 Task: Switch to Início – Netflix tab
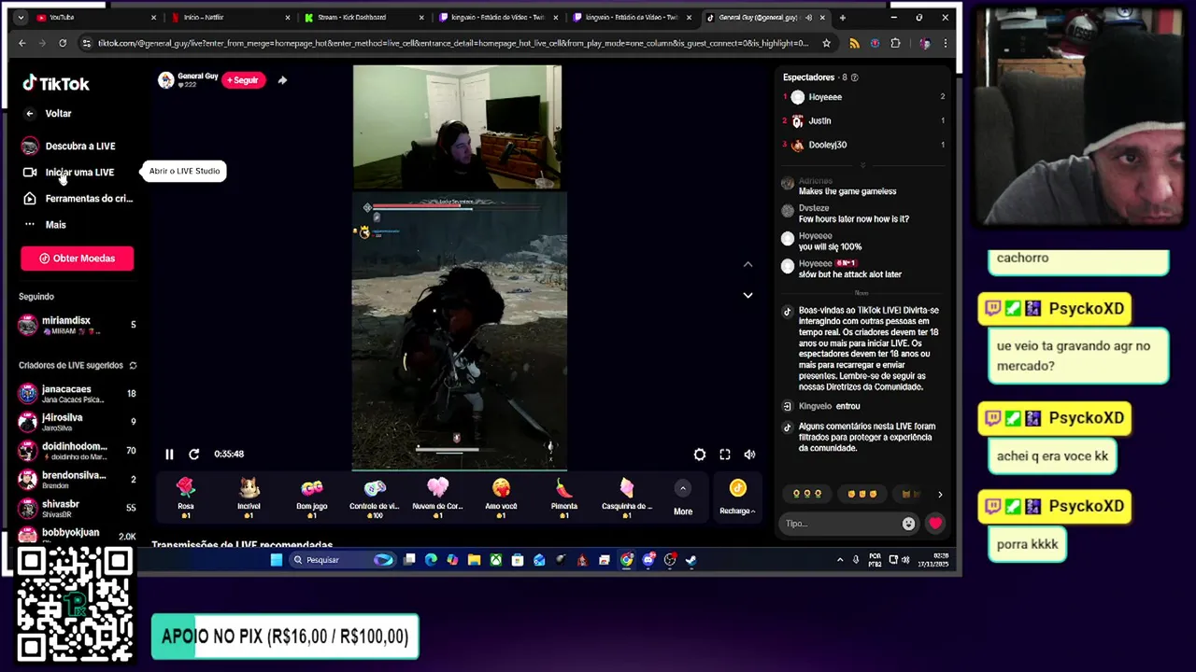[x=231, y=17]
